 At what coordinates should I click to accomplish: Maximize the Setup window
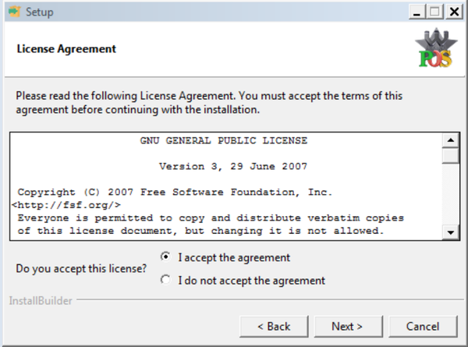pyautogui.click(x=434, y=12)
